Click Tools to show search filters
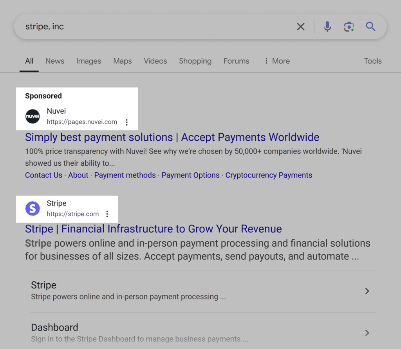401x349 pixels. pyautogui.click(x=372, y=61)
